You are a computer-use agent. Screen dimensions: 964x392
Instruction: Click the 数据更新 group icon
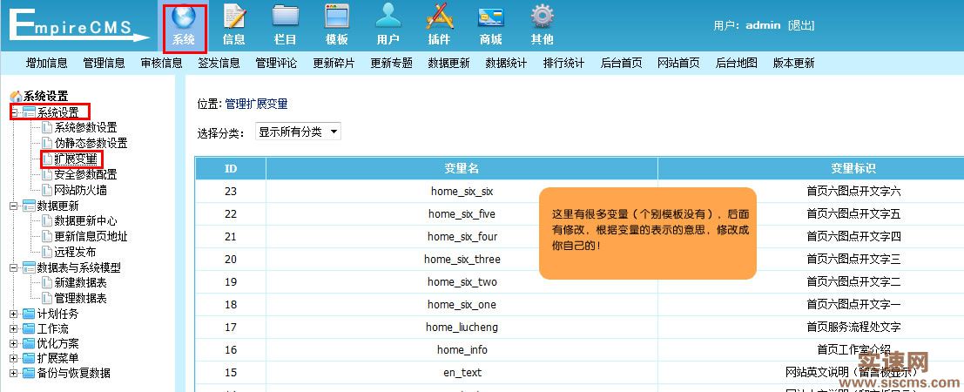pyautogui.click(x=29, y=206)
